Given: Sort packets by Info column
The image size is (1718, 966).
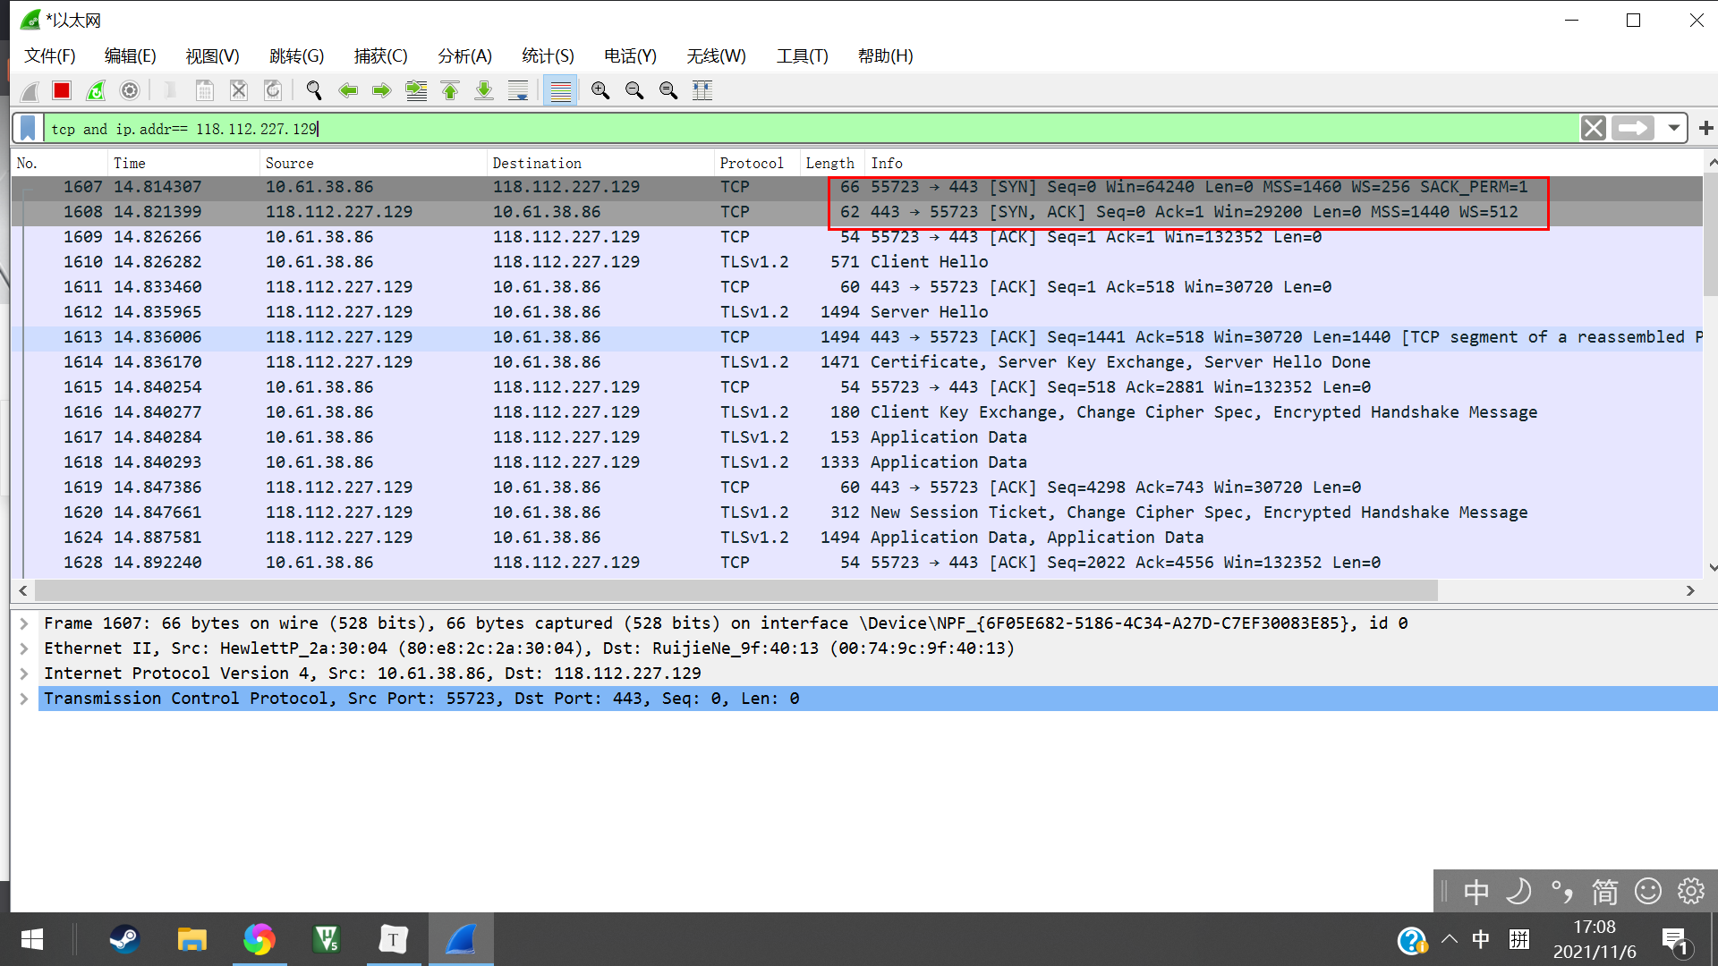Looking at the screenshot, I should click(x=1284, y=163).
